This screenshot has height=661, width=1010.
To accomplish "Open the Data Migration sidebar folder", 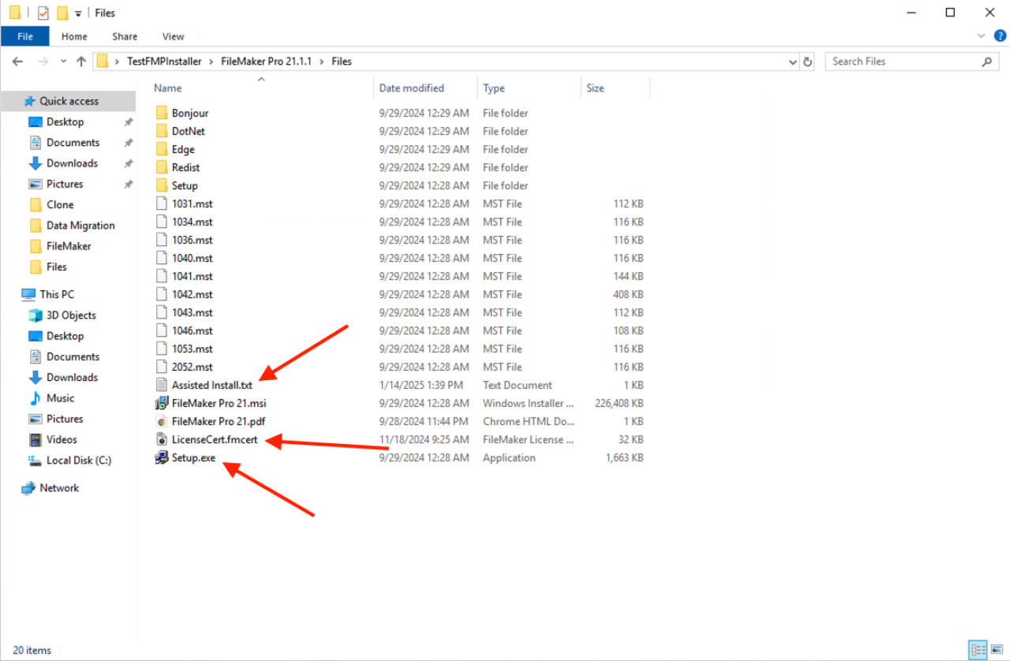I will (80, 226).
